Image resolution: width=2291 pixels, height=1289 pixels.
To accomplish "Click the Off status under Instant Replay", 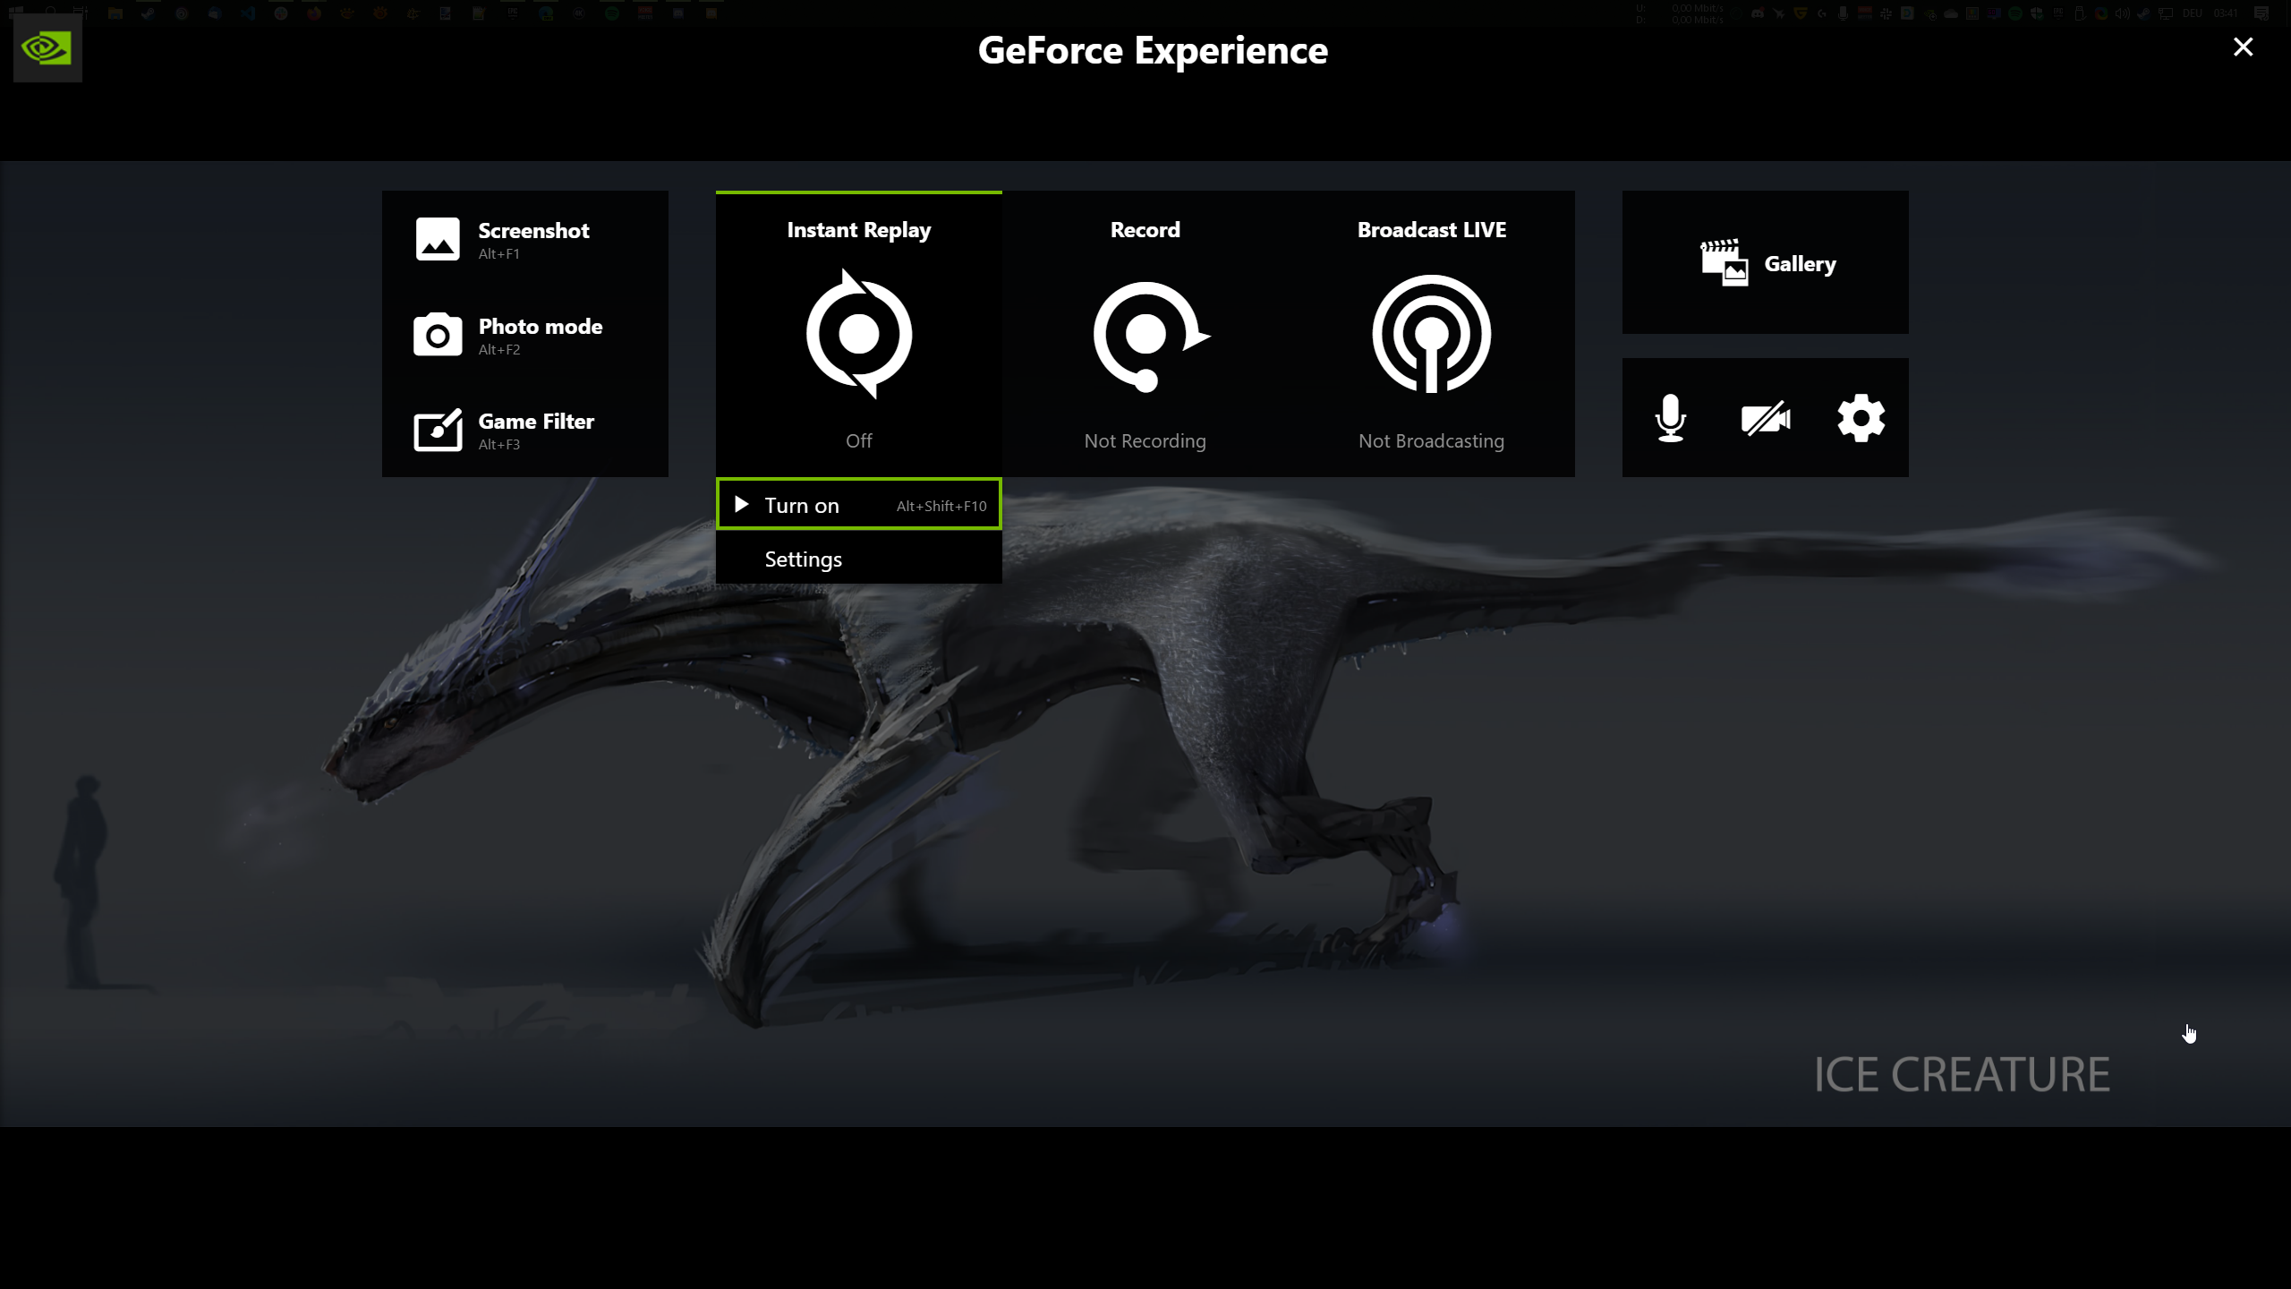I will pyautogui.click(x=859, y=441).
